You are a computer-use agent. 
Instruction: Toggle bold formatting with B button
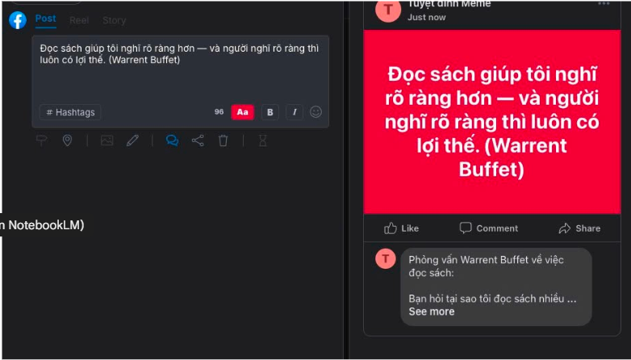[270, 112]
